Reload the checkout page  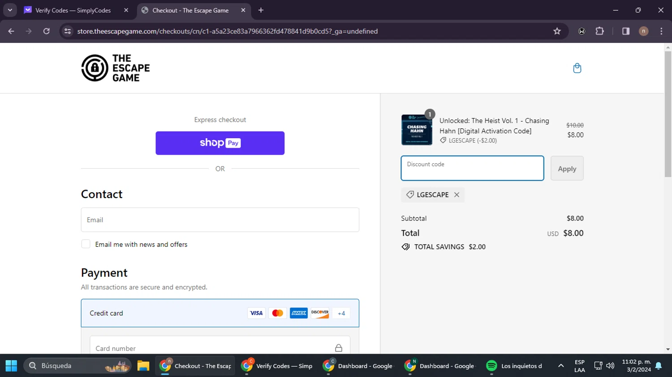click(x=47, y=31)
